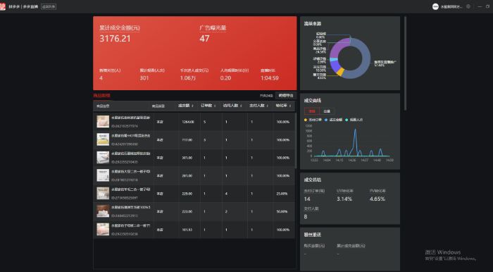The height and width of the screenshot is (272, 493).
Task: Sort table by 访问人数 column arrow
Action: [241, 106]
